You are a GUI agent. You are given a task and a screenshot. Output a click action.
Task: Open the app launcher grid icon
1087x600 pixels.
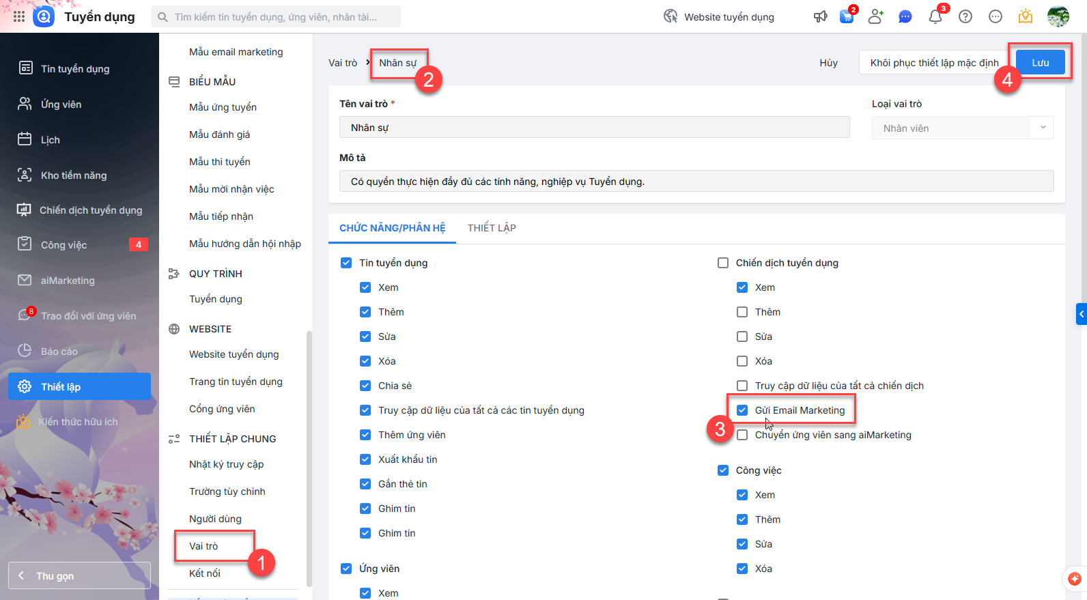coord(19,16)
